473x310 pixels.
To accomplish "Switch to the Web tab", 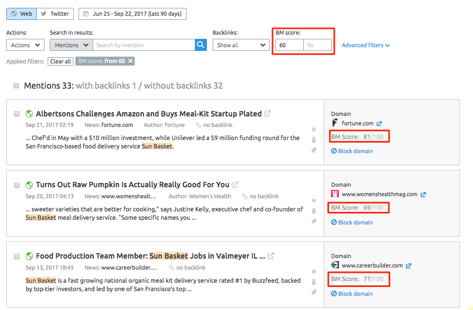I will pos(21,14).
